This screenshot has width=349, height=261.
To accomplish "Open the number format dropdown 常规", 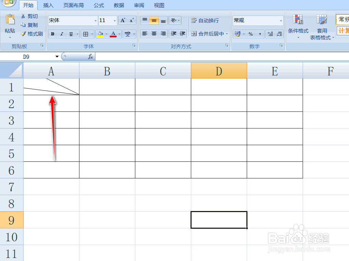I will pyautogui.click(x=281, y=21).
